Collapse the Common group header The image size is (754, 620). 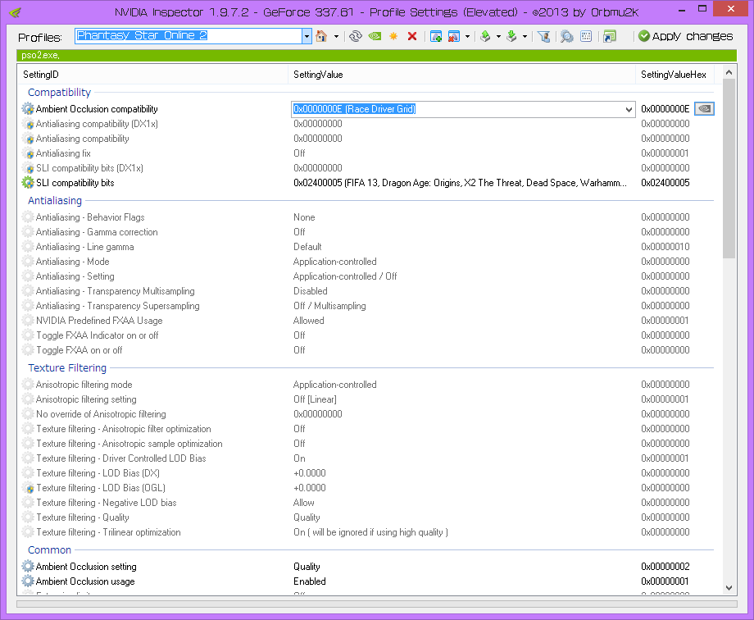coord(49,549)
